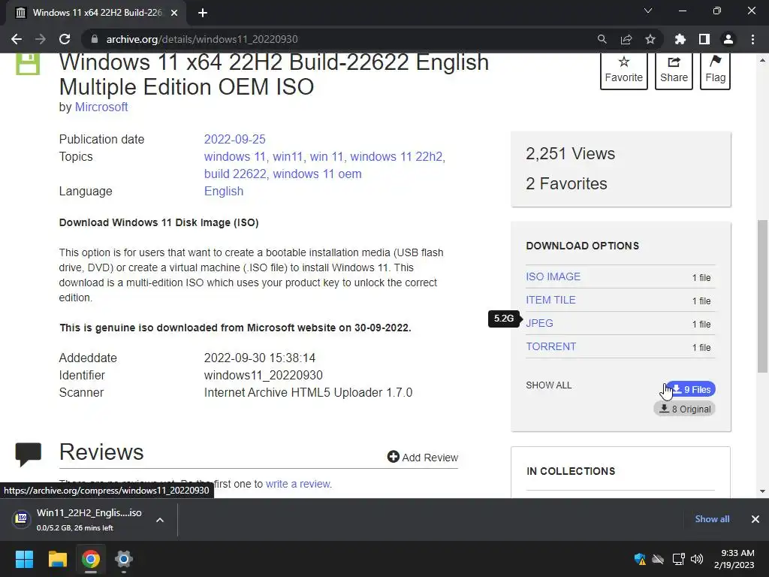Open a new tab with the plus button
The height and width of the screenshot is (577, 769).
[203, 13]
